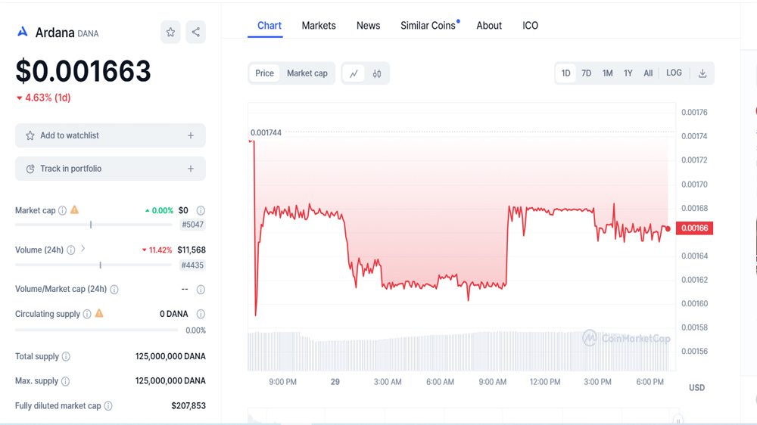Click Market cap rank slider bar
The image size is (757, 425).
pos(94,225)
